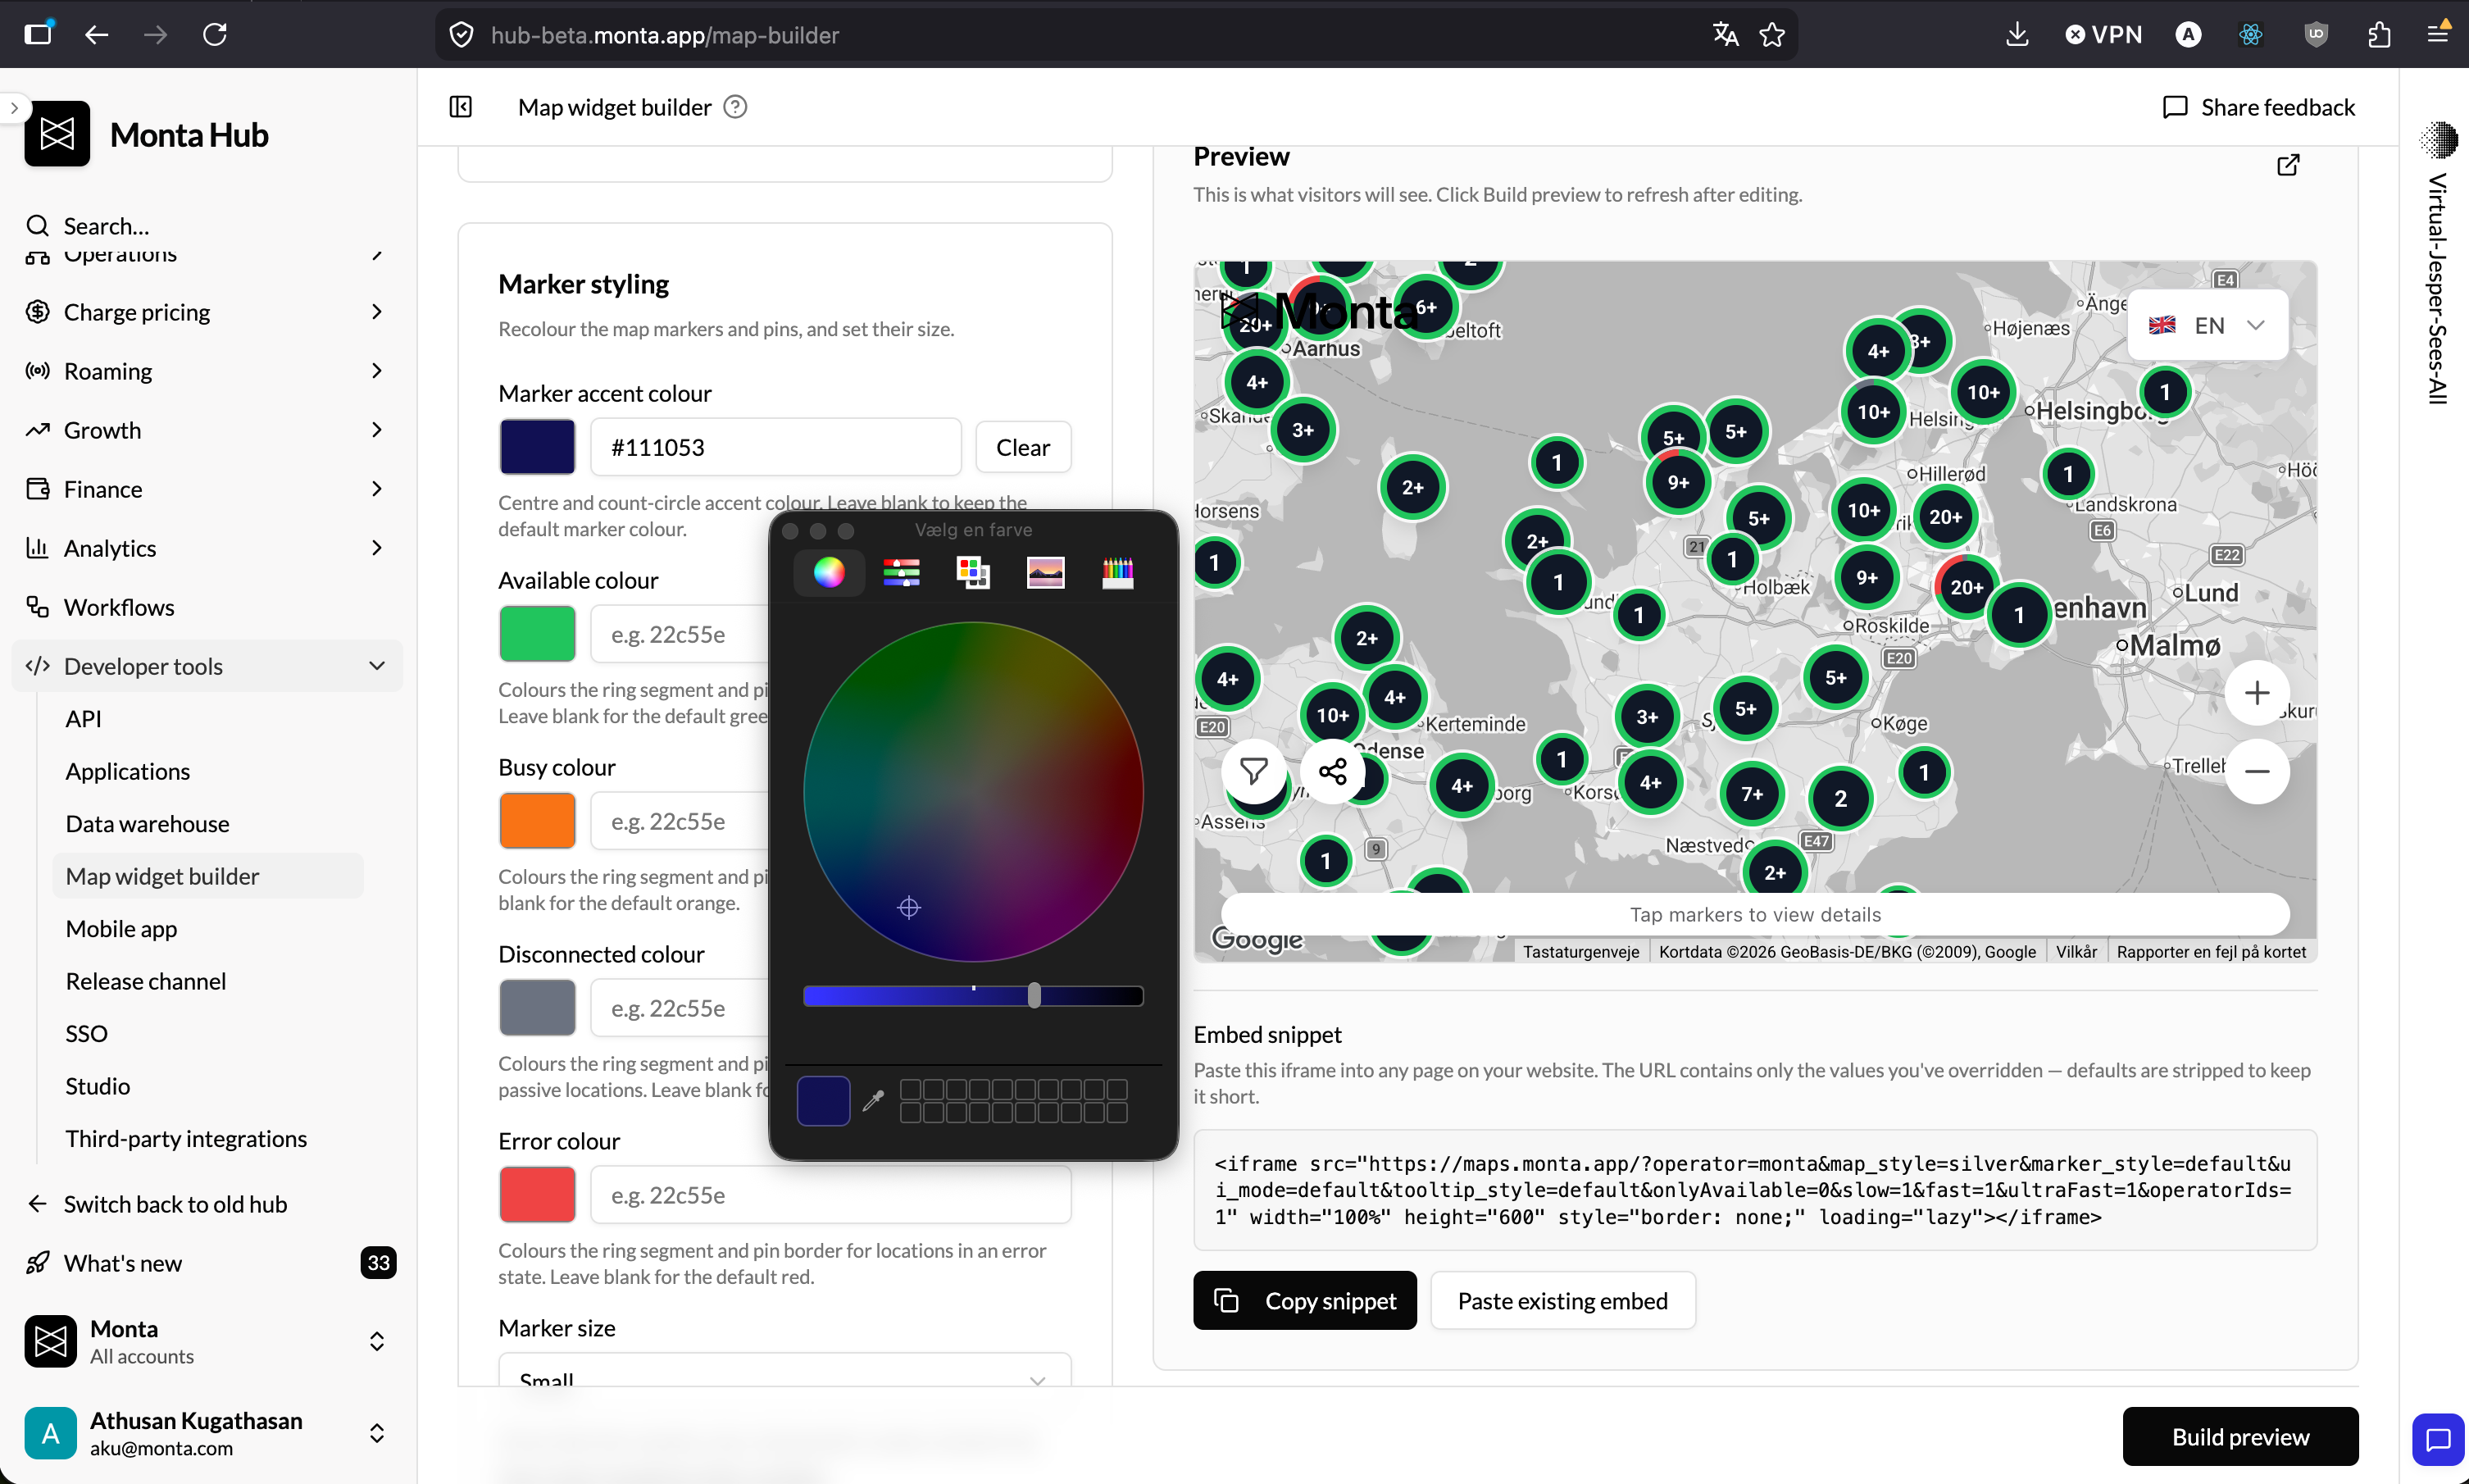Viewport: 2469px width, 1484px height.
Task: Zoom in on the preview map
Action: pos(2257,693)
